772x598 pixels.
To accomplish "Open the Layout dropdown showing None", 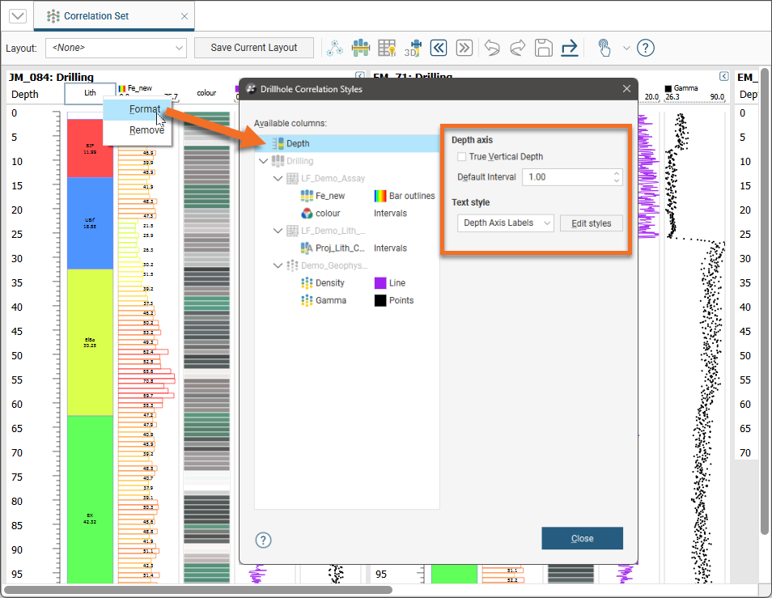I will [116, 48].
